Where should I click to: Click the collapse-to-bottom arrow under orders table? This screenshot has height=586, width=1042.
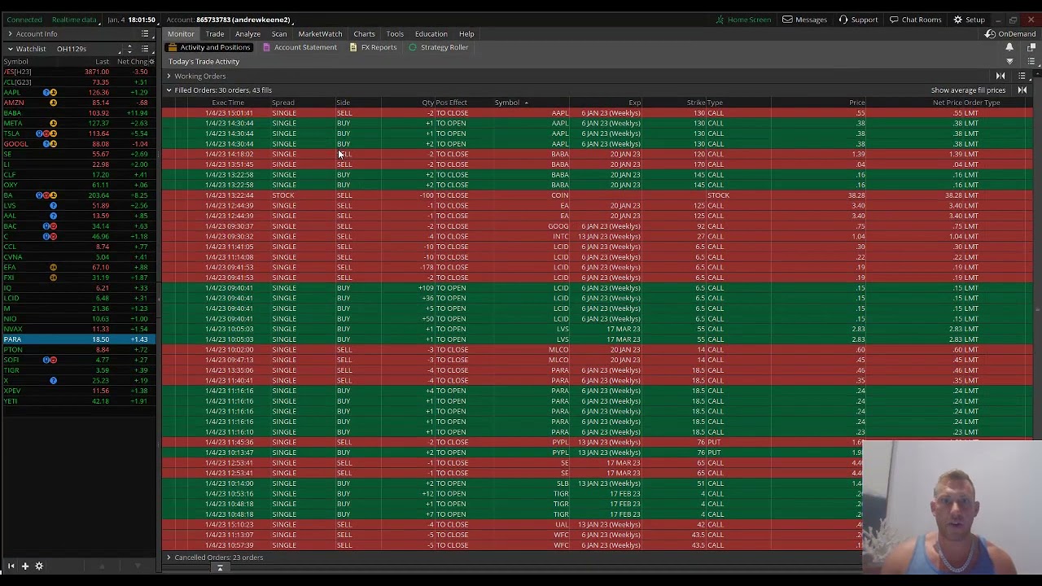[220, 568]
